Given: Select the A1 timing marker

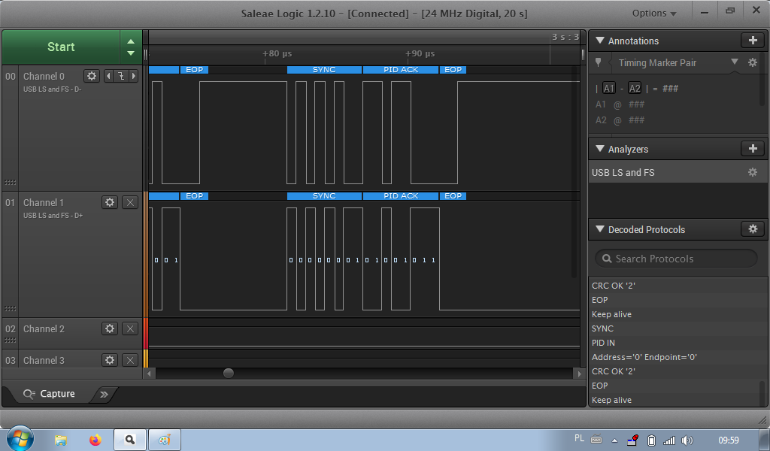Looking at the screenshot, I should point(608,89).
